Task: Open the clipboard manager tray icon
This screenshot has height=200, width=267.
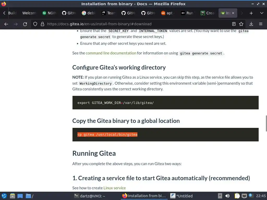Action: pyautogui.click(x=237, y=196)
